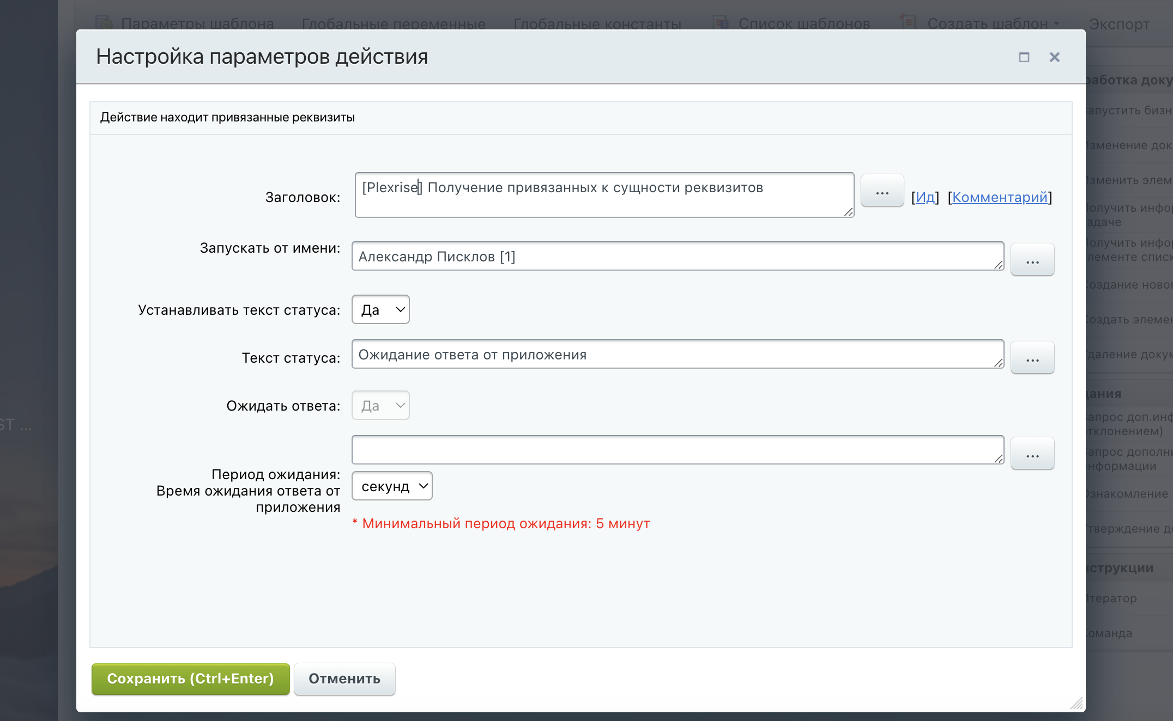Viewport: 1173px width, 721px height.
Task: Click the ellipsis button beside Текст статуса field
Action: 1032,358
